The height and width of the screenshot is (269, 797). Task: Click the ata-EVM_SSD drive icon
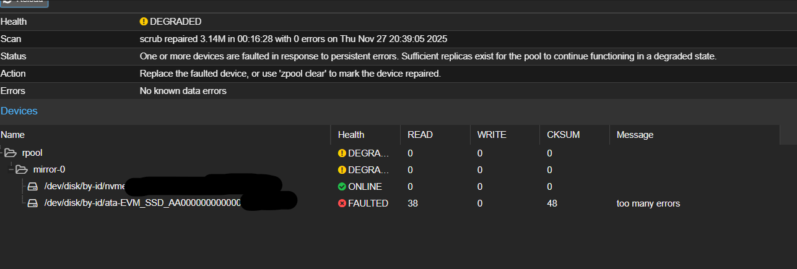[33, 203]
